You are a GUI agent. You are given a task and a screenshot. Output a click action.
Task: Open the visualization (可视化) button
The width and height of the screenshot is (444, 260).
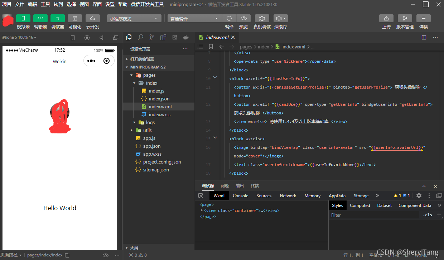pos(75,18)
